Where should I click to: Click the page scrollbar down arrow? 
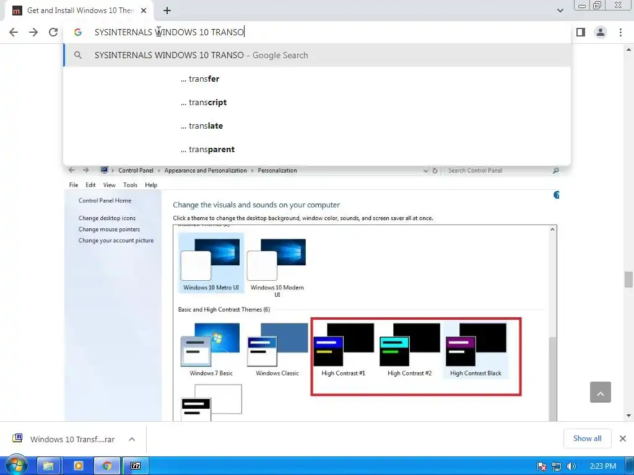628,416
